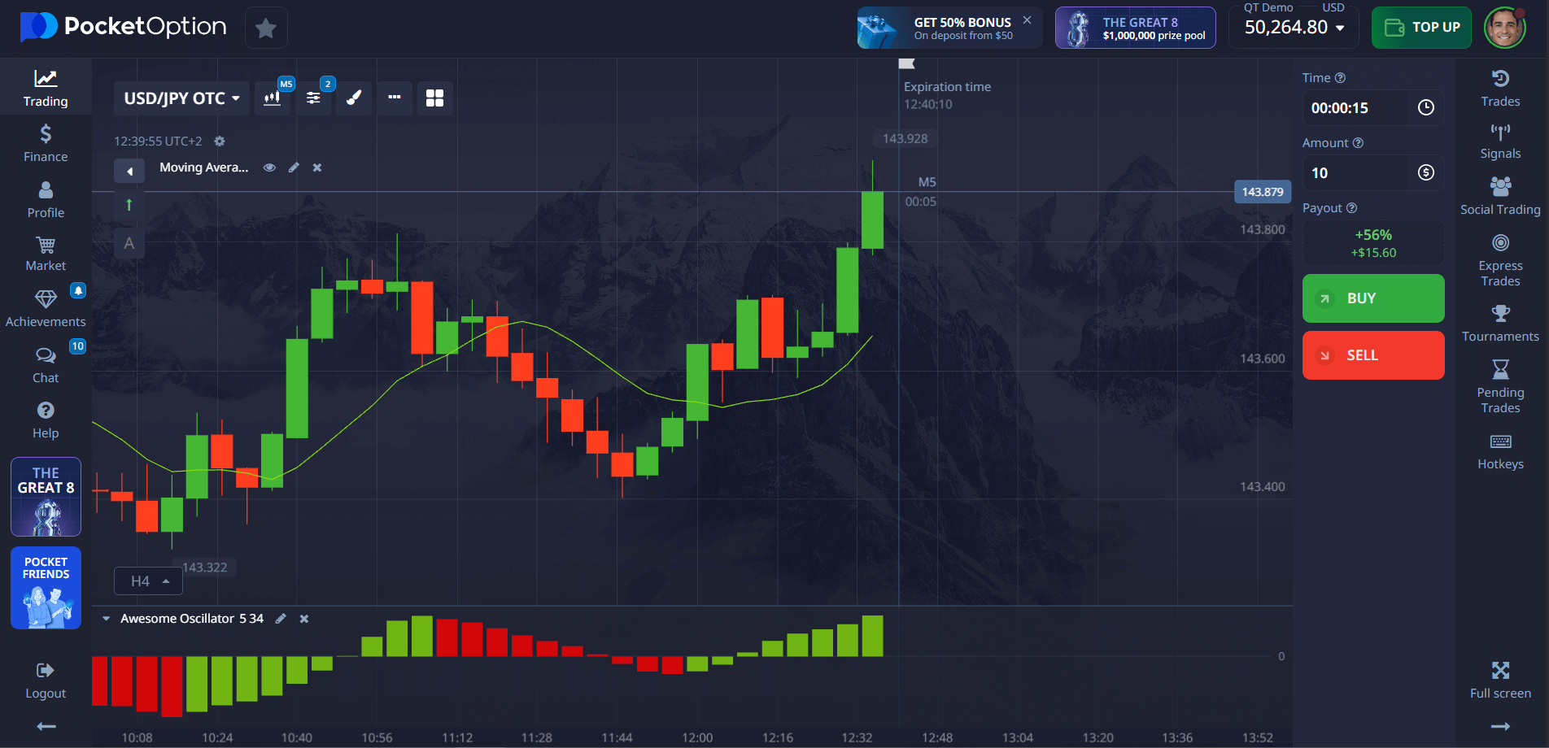The height and width of the screenshot is (748, 1549).
Task: Open the account balance dropdown
Action: (1294, 28)
